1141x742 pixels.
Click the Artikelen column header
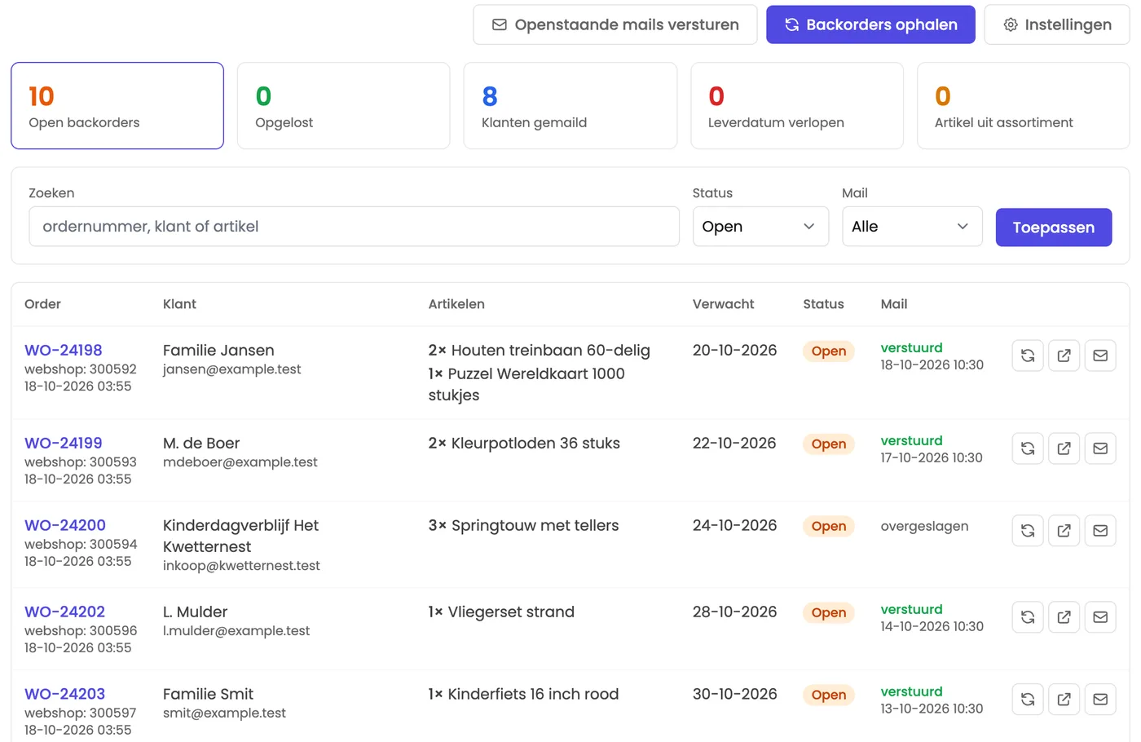[x=456, y=304]
